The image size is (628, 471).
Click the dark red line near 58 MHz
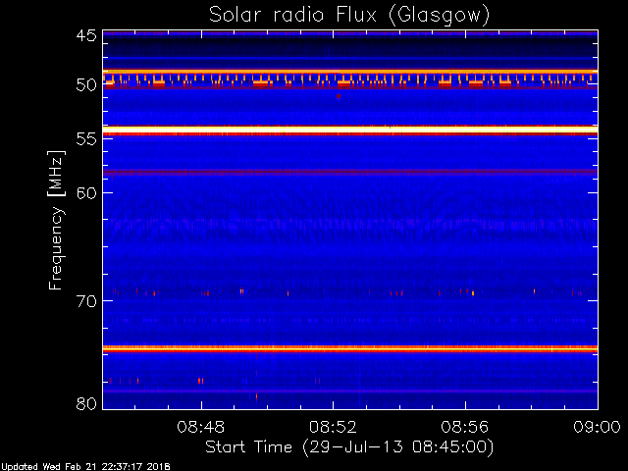pos(350,173)
